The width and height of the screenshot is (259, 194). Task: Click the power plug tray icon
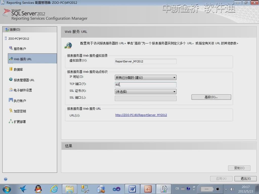(x=218, y=189)
